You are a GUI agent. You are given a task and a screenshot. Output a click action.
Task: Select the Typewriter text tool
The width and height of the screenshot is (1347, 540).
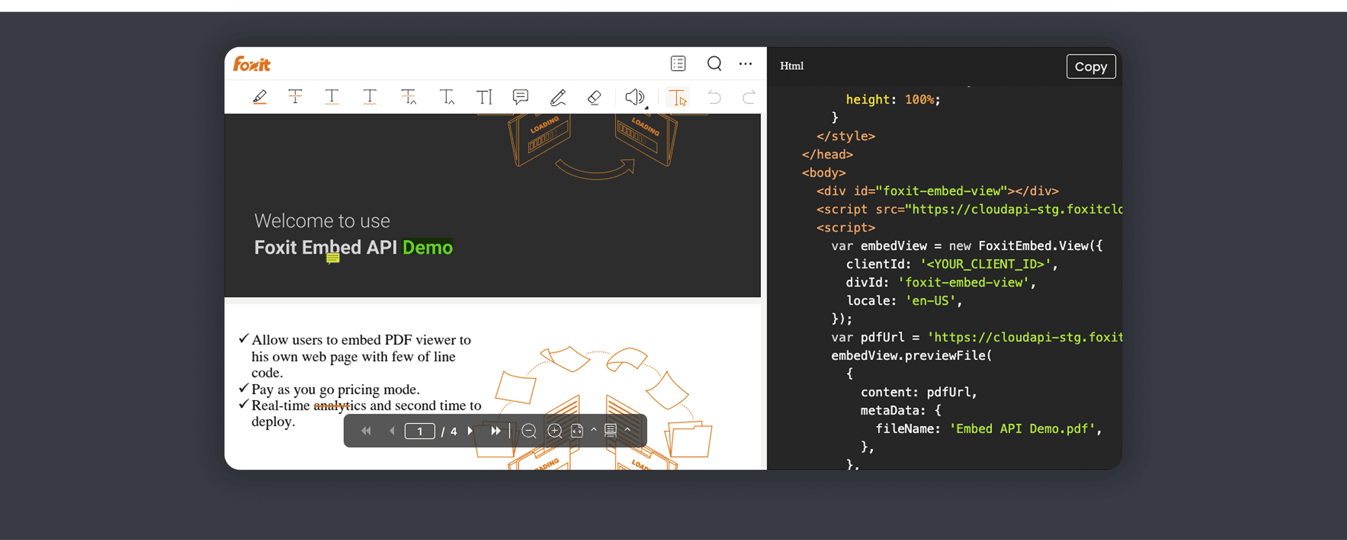tap(484, 97)
